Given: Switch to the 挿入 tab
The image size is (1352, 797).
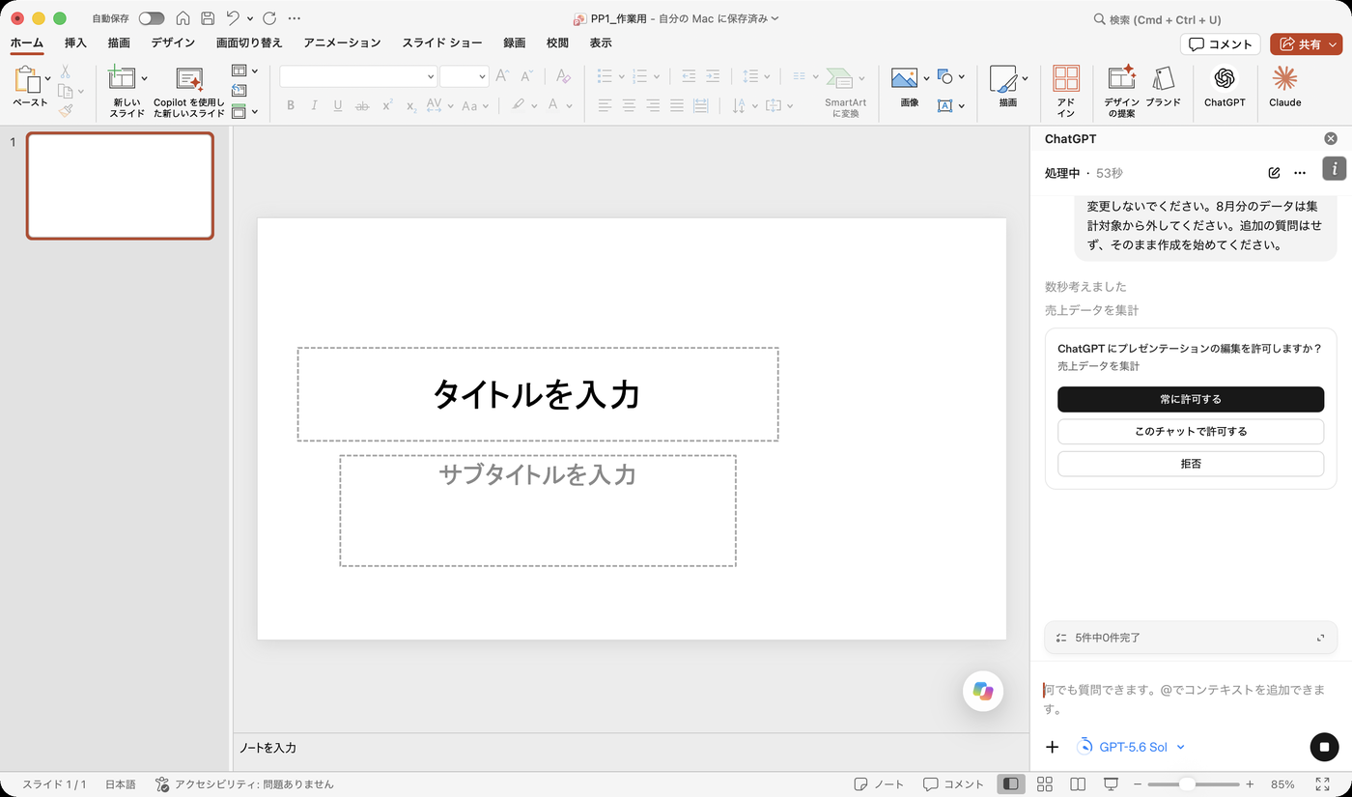Looking at the screenshot, I should click(x=75, y=43).
